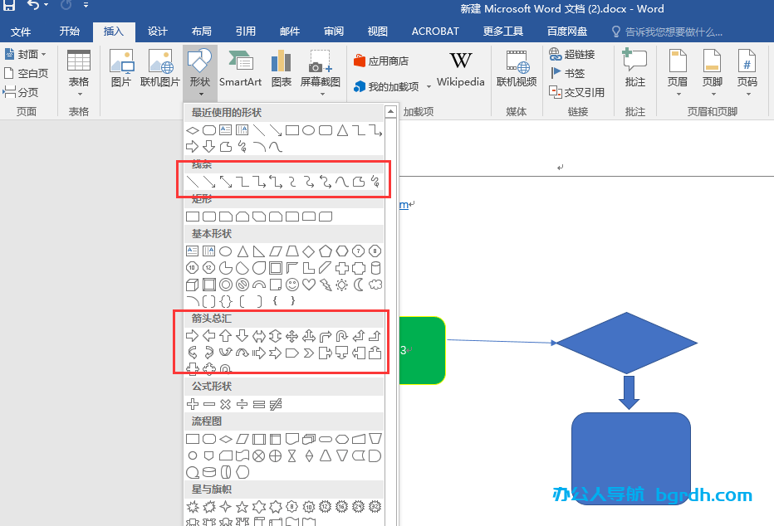Select the crescent moon shape

[359, 285]
